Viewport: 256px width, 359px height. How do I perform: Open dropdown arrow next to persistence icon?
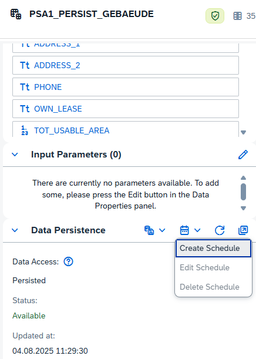click(x=162, y=230)
